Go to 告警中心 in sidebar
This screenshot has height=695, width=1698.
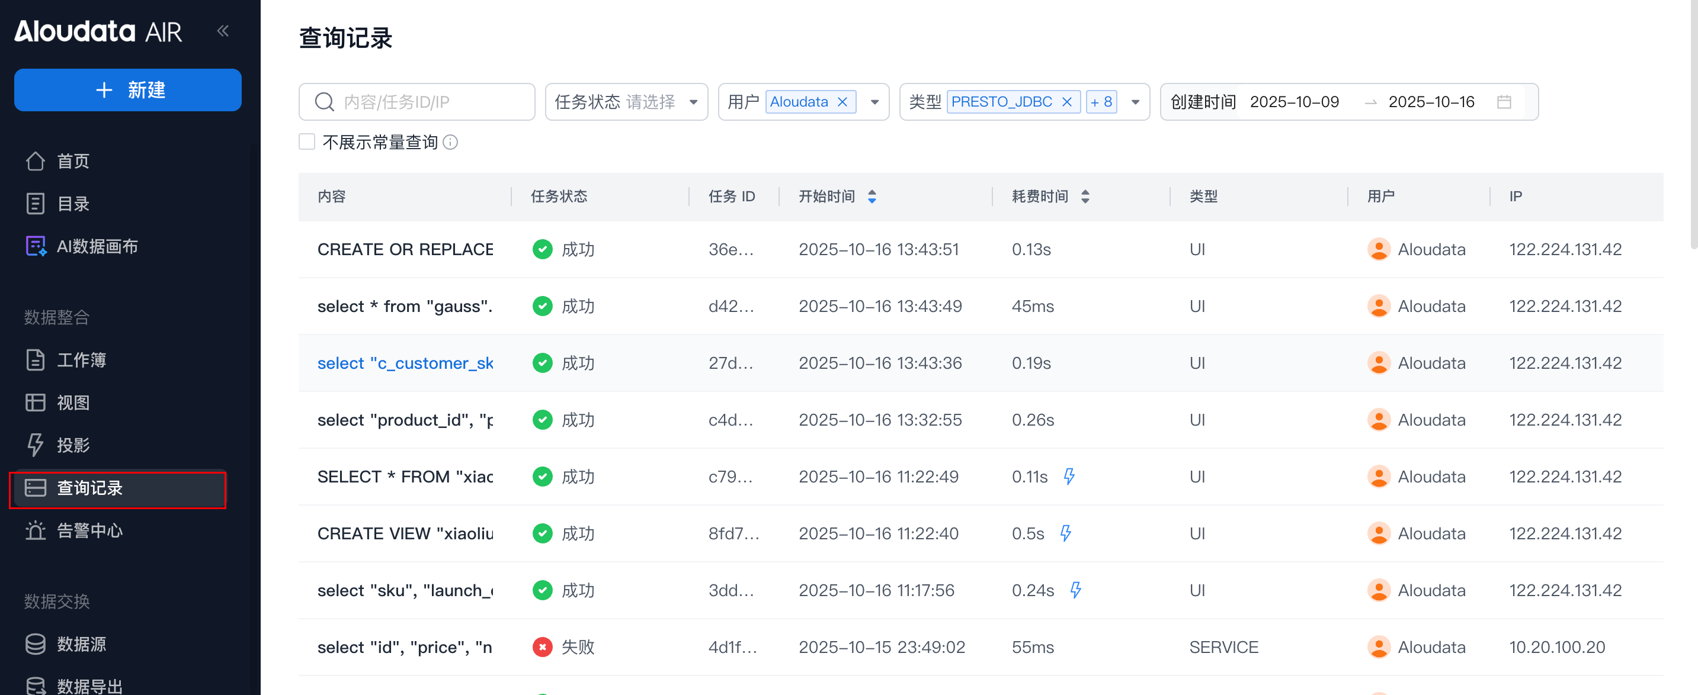click(89, 530)
